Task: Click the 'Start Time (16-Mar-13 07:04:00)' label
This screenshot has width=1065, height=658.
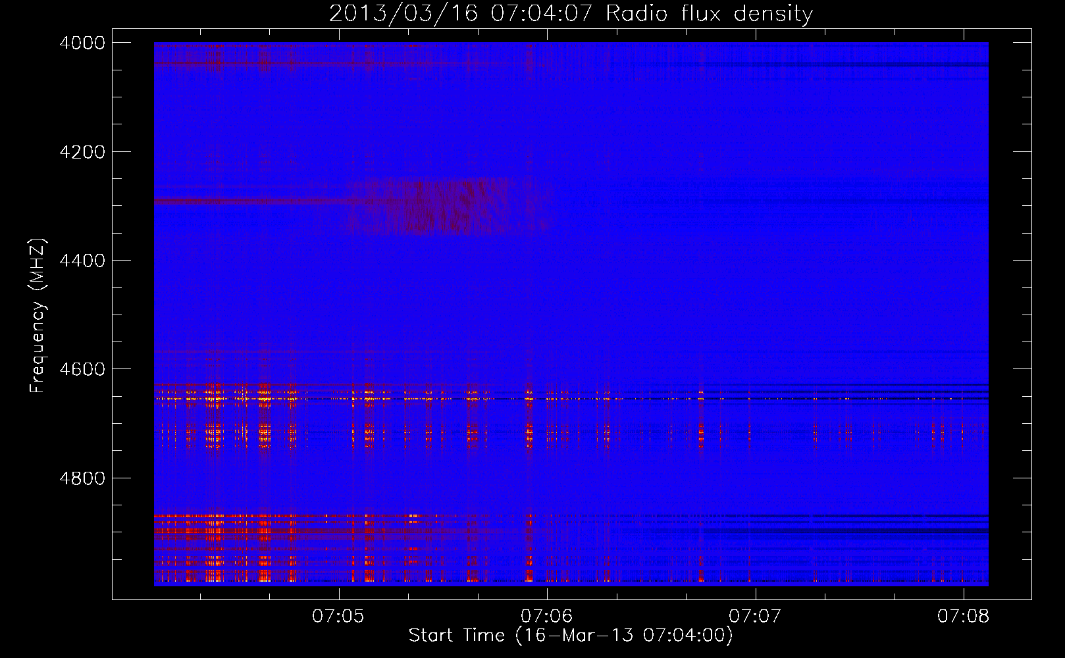Action: pyautogui.click(x=571, y=636)
